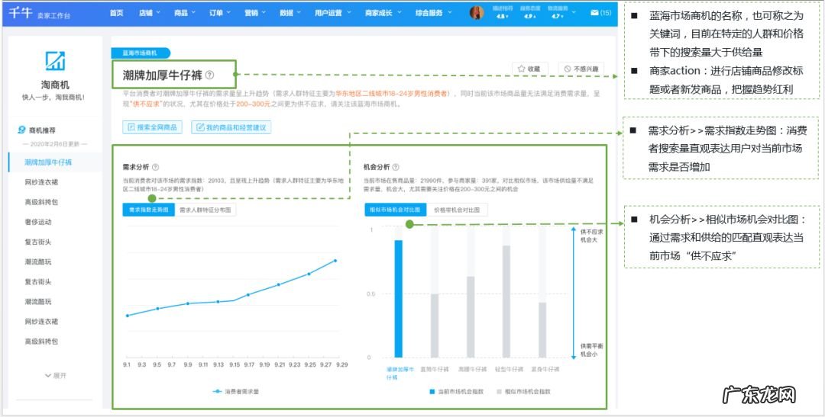Click the gray bar above 高腰牛仔裤

tap(471, 316)
